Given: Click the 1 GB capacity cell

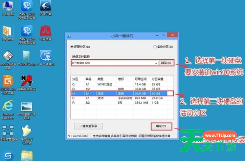Looking at the screenshot, I should pyautogui.click(x=155, y=103).
